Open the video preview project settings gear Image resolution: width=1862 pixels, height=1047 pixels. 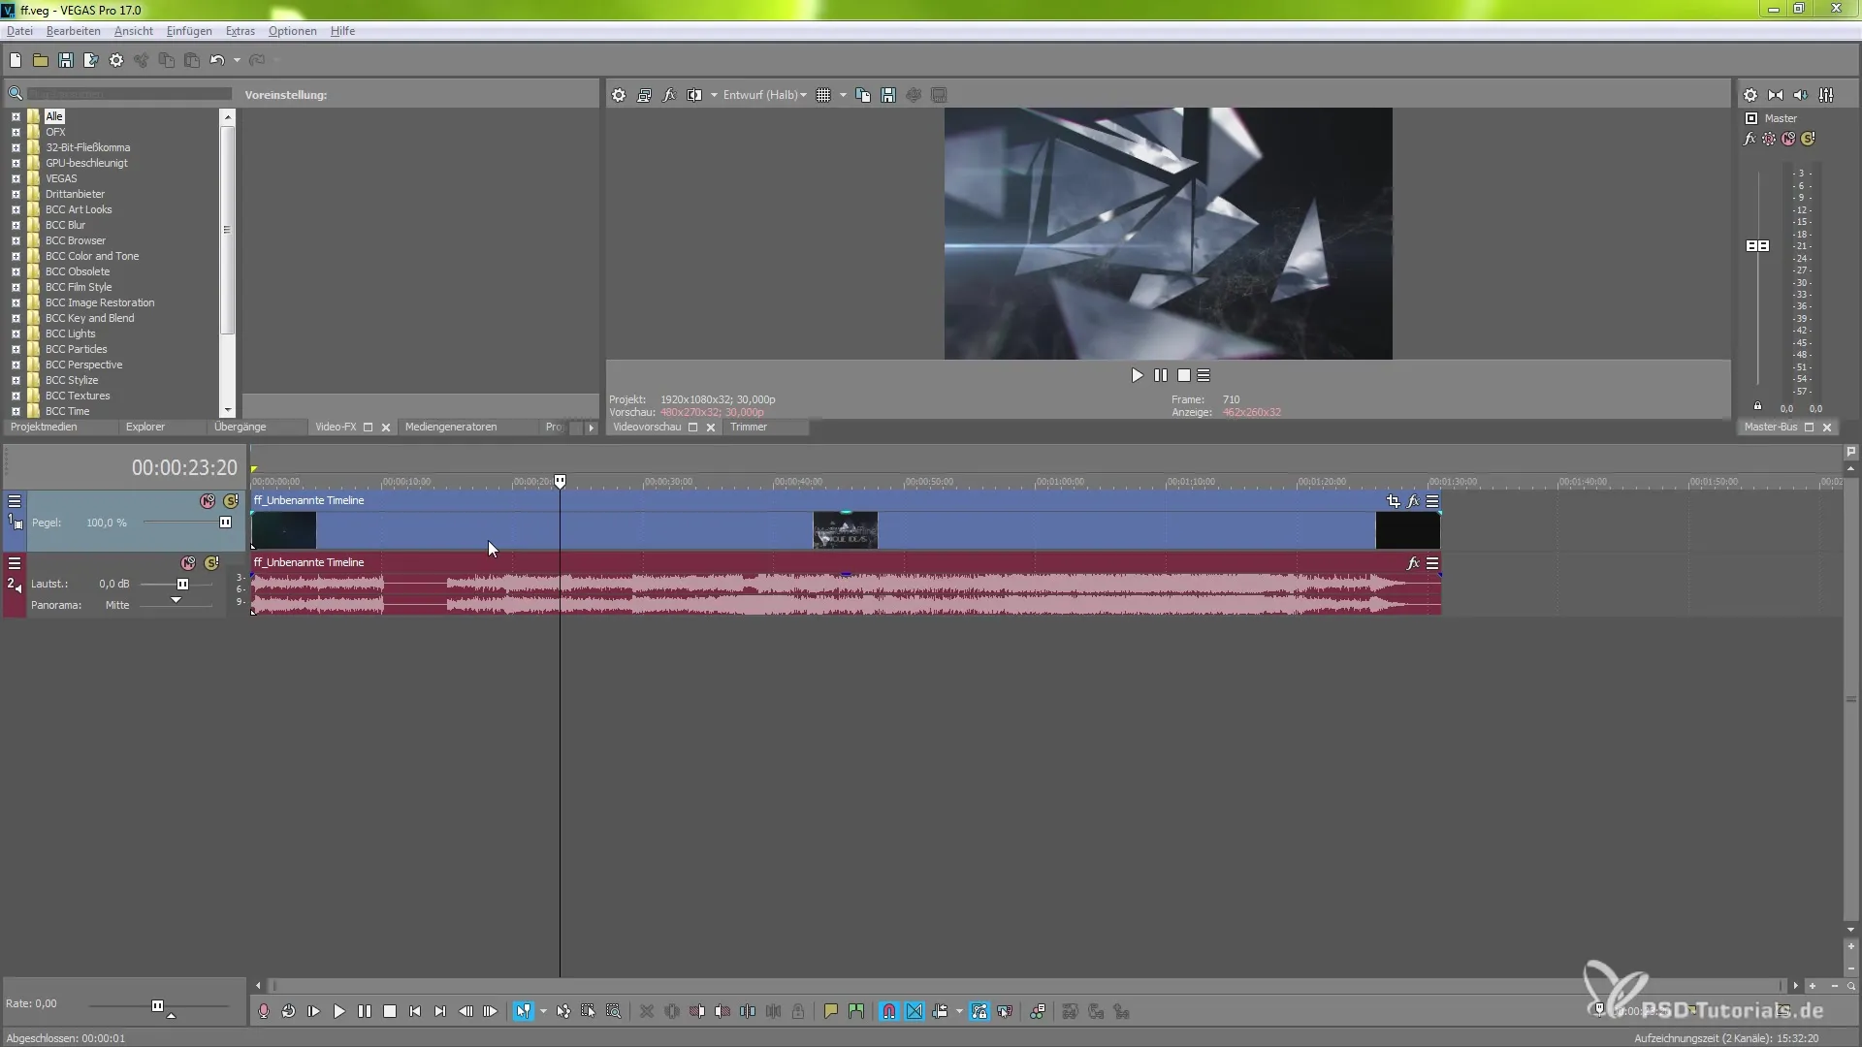pyautogui.click(x=619, y=95)
